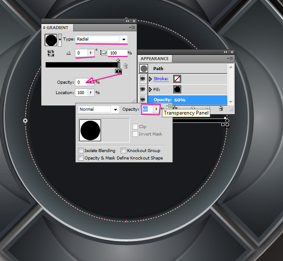The width and height of the screenshot is (283, 261).
Task: Enable Isolate Blending checkbox
Action: pyautogui.click(x=81, y=150)
